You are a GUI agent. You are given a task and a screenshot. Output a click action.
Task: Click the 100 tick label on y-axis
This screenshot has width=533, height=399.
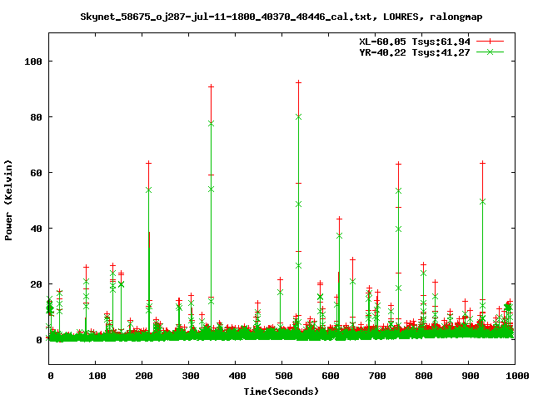34,62
